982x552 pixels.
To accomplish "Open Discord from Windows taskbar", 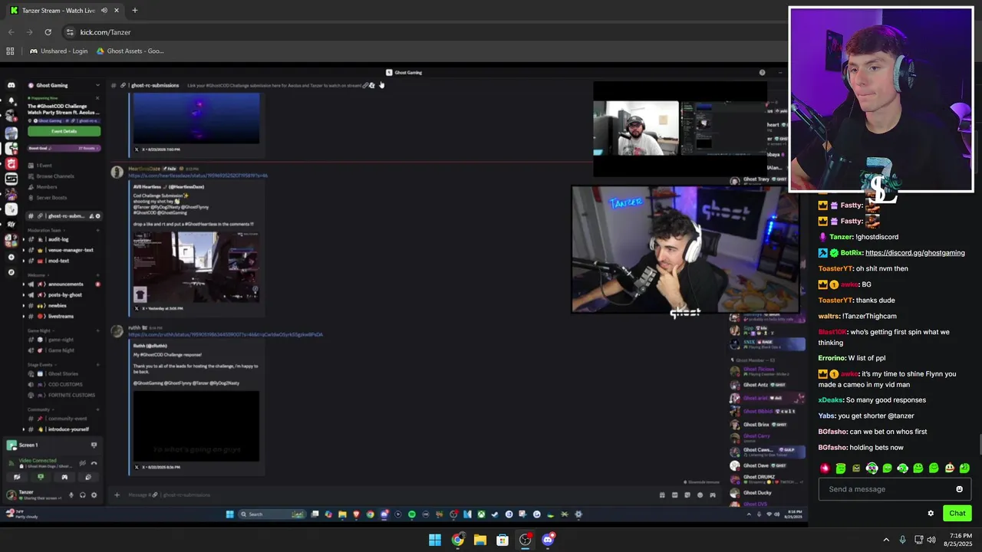I will 548,540.
